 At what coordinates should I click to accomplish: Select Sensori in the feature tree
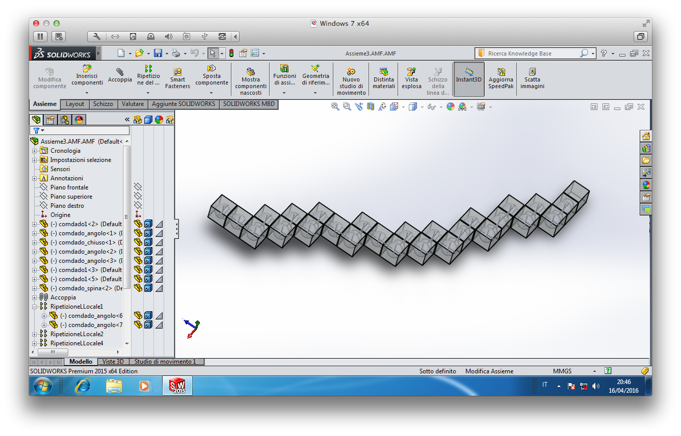click(x=60, y=169)
